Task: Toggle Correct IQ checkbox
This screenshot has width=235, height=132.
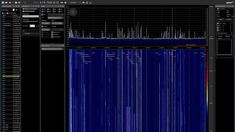Action: (52, 34)
